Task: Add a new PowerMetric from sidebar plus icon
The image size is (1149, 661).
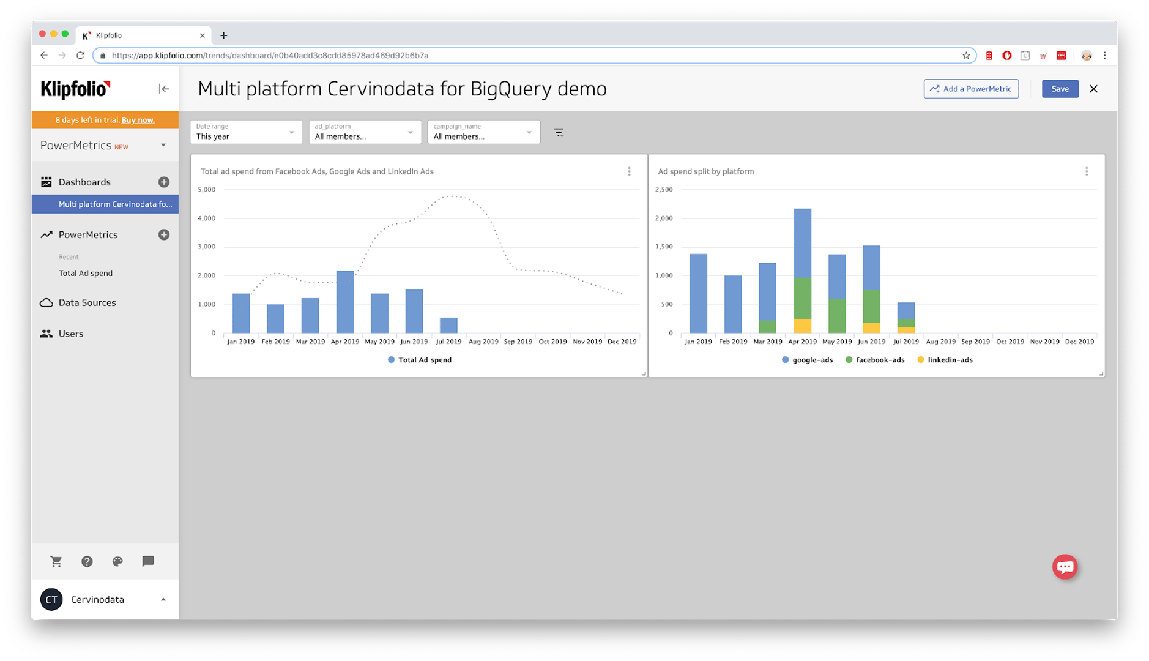Action: 163,234
